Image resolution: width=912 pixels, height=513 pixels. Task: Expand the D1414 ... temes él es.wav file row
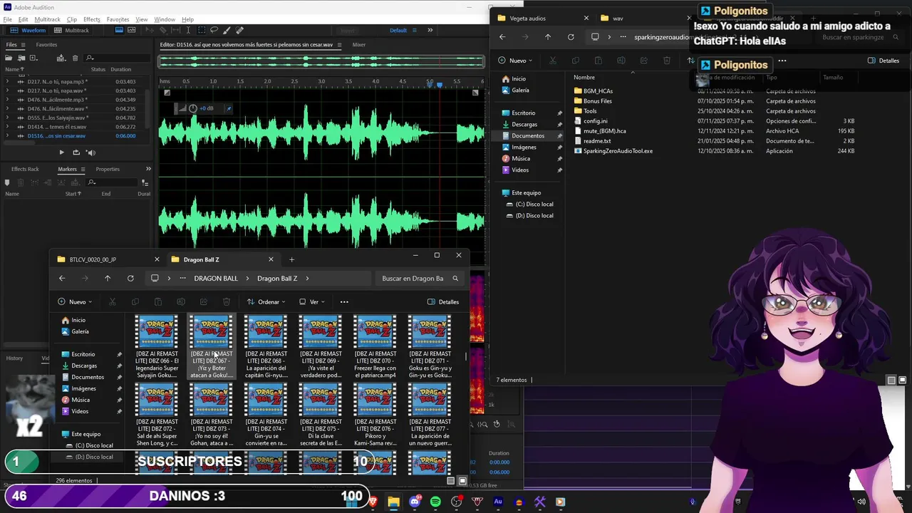[7, 127]
